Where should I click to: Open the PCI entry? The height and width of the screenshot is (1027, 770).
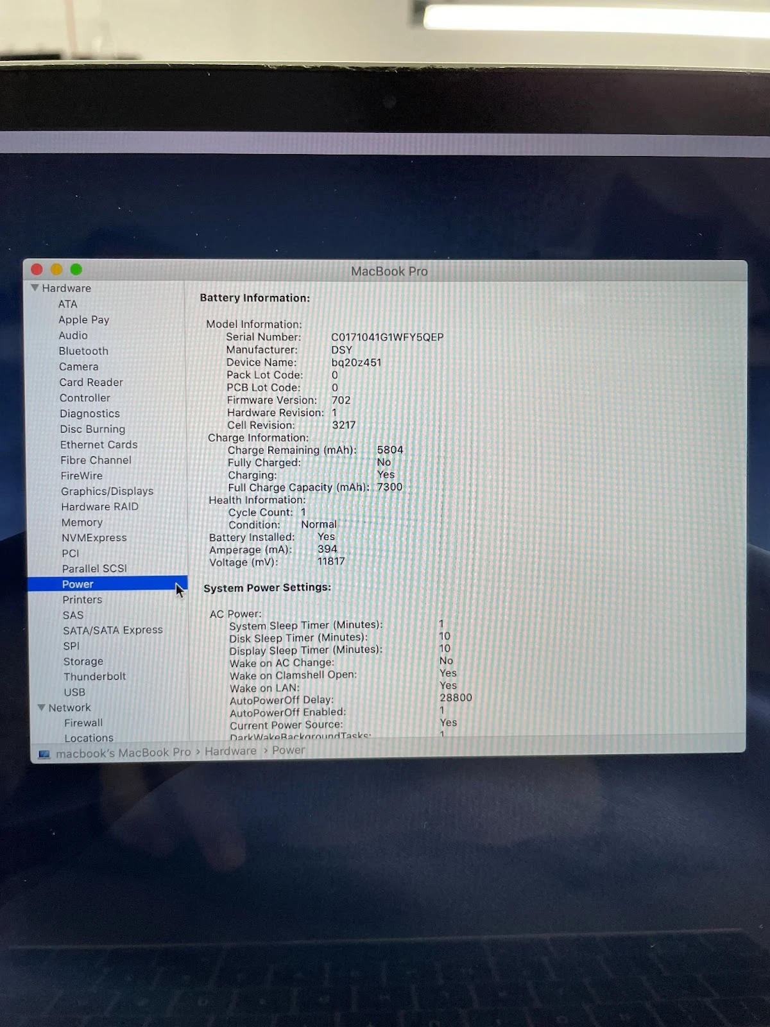pos(71,553)
